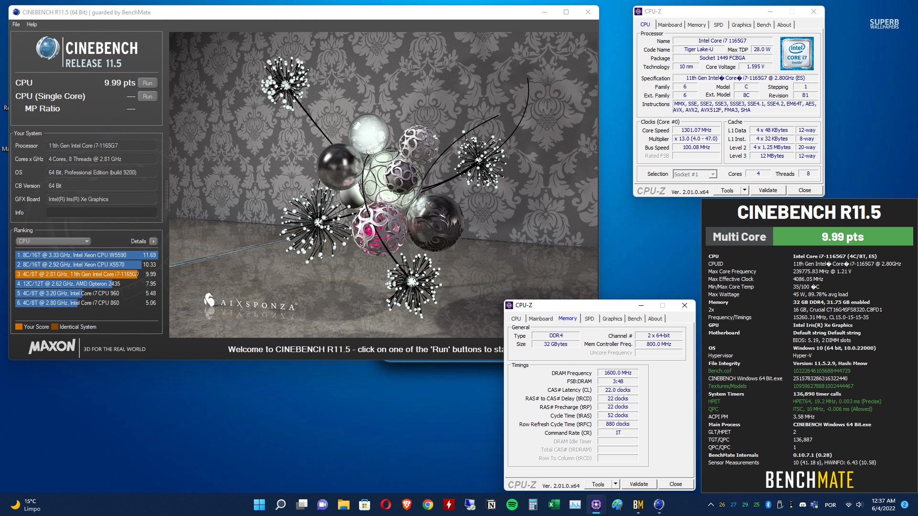The width and height of the screenshot is (918, 516).
Task: Open Socket #1 selection dropdown in CPU-Z
Action: point(695,174)
